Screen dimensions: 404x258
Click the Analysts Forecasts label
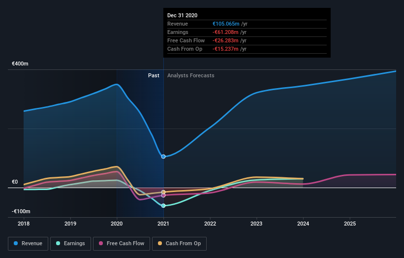190,75
